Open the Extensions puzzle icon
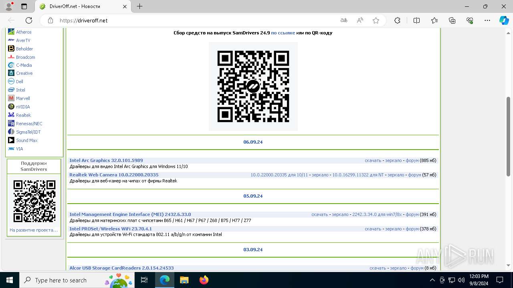 397,20
